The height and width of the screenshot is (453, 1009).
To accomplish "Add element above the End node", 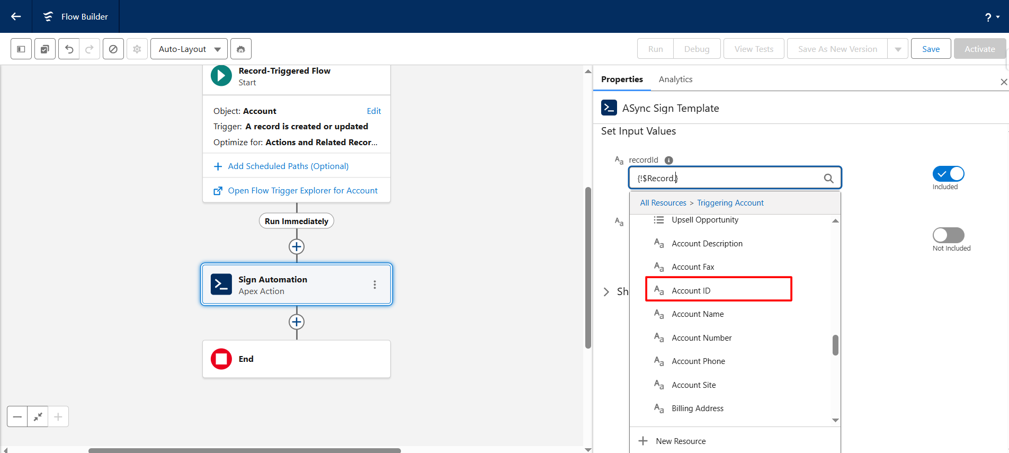I will pos(297,322).
